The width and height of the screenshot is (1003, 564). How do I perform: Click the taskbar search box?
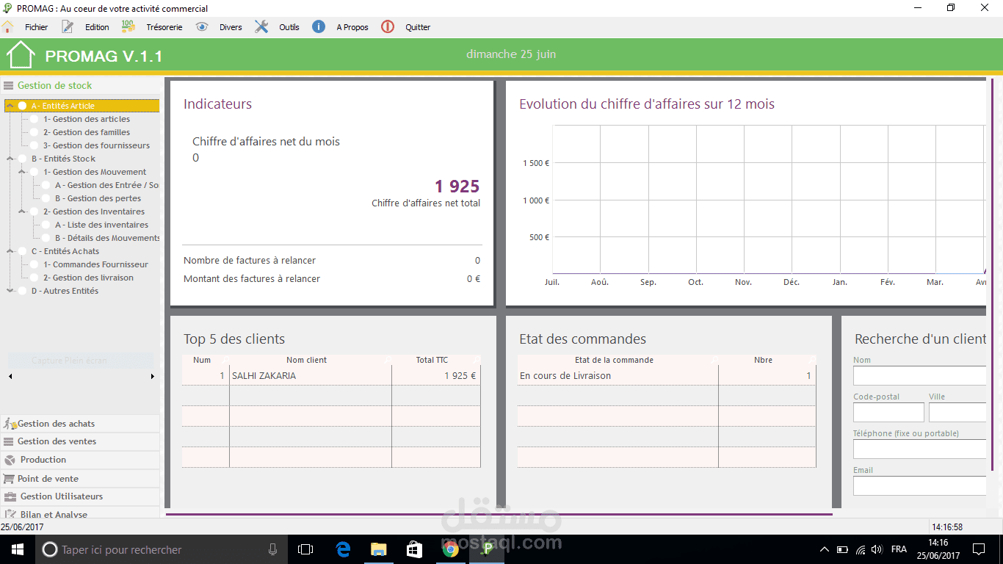coord(162,549)
